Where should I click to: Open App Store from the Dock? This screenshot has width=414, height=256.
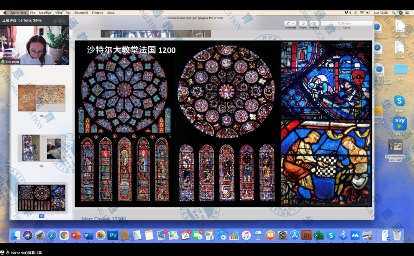[294, 235]
